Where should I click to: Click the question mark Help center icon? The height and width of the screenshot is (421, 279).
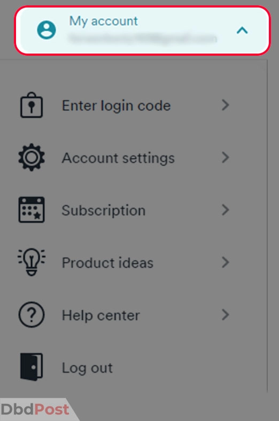point(32,314)
